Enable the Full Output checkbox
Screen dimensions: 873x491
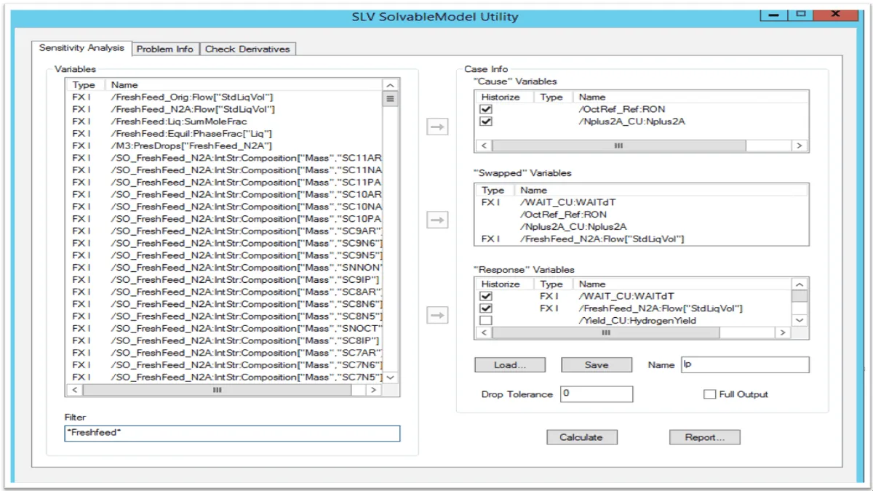(x=709, y=394)
